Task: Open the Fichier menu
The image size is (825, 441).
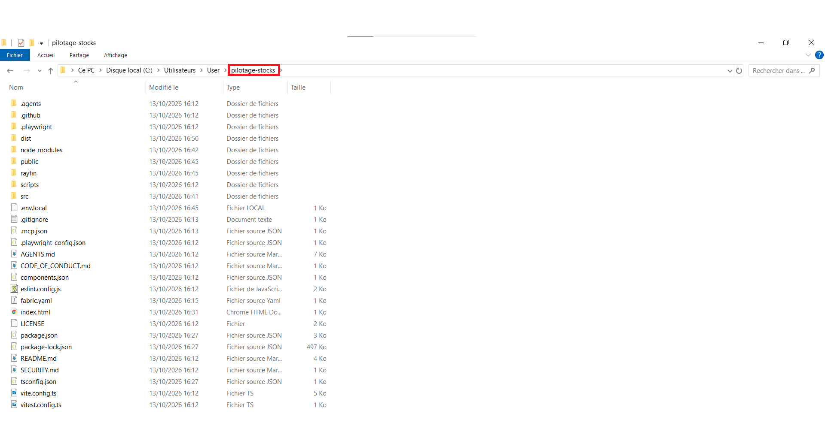Action: click(15, 55)
